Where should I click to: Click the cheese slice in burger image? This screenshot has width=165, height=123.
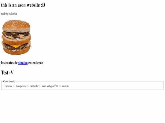point(16,46)
